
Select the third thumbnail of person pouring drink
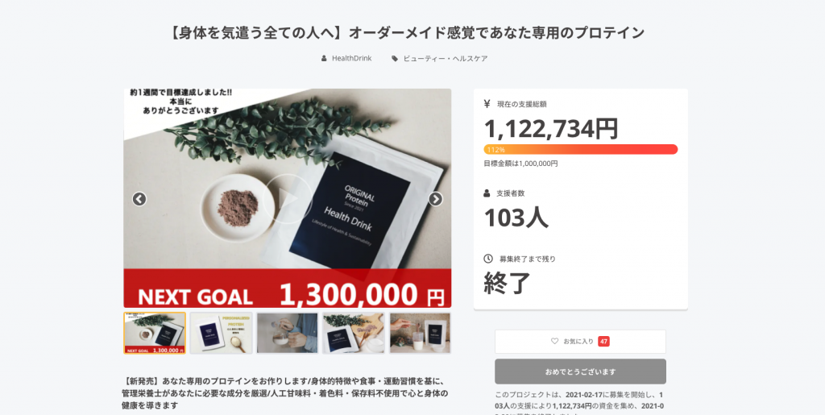click(x=288, y=333)
